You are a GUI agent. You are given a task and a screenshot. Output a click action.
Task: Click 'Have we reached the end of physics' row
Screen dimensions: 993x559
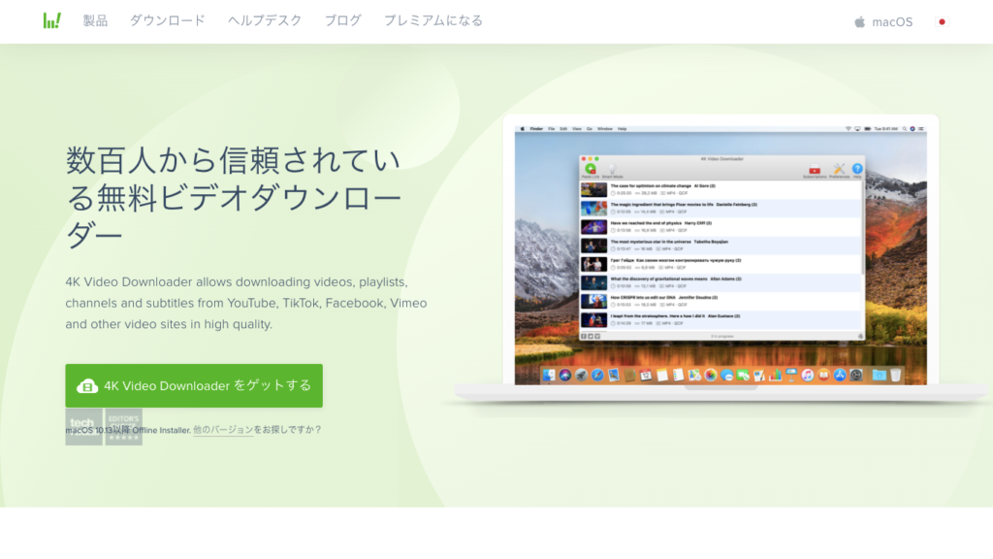click(721, 227)
